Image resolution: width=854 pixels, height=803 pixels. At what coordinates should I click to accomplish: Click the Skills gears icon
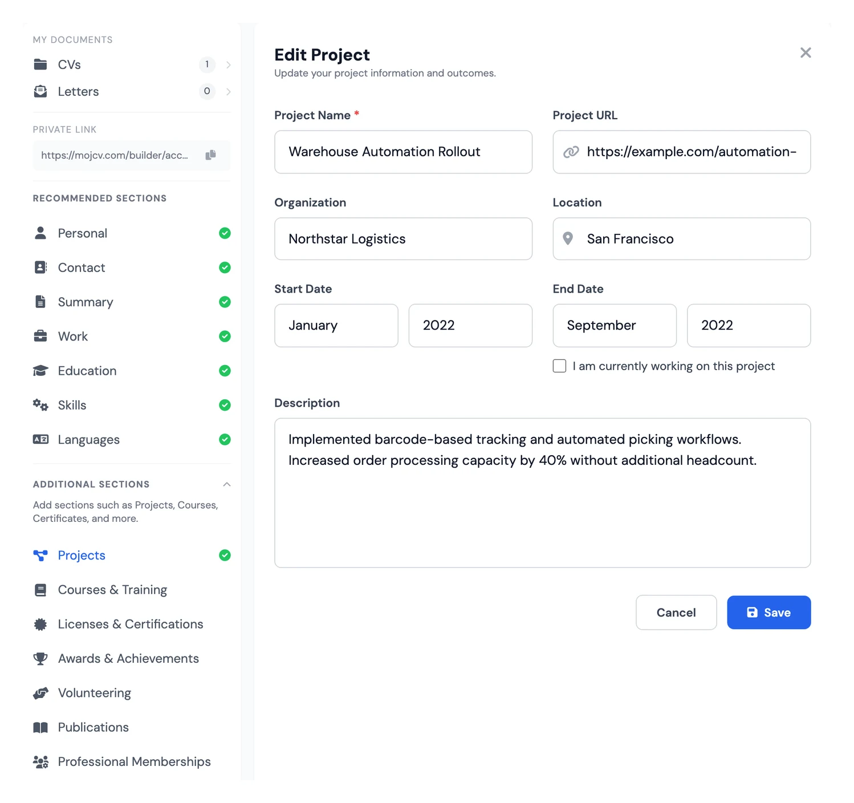[40, 405]
